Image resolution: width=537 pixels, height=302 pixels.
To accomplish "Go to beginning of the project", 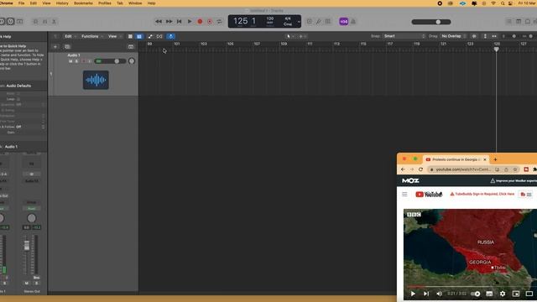I will point(179,21).
